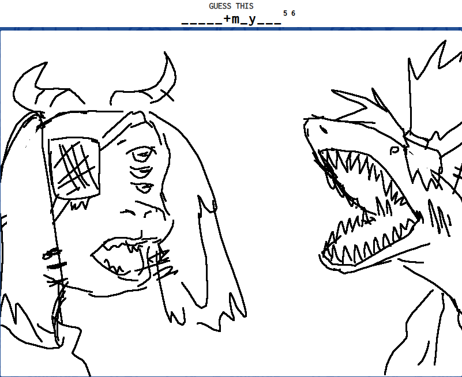
Task: Click the dragon's small eye
Action: (x=395, y=151)
